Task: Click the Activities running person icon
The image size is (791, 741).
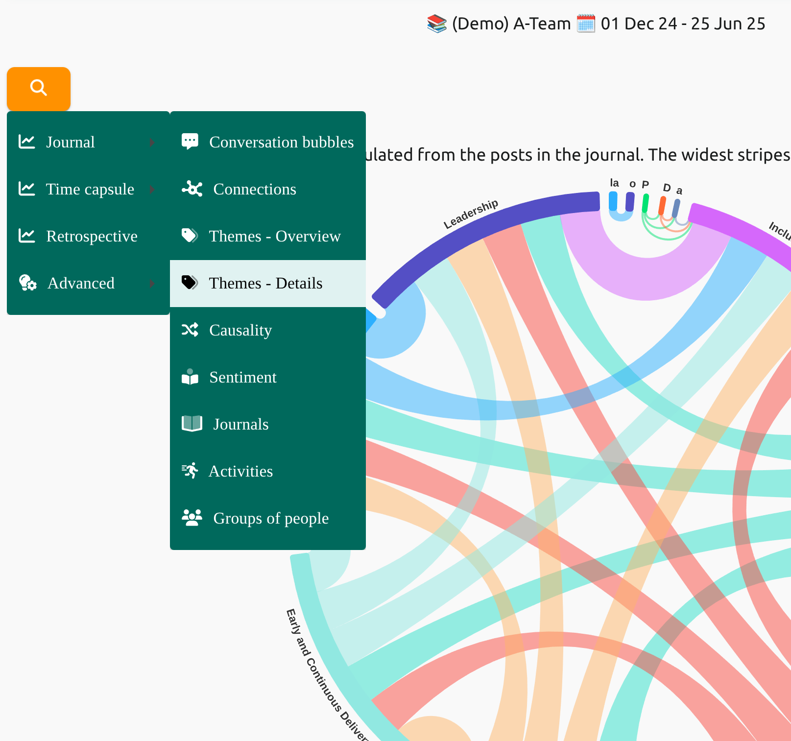Action: [x=190, y=471]
